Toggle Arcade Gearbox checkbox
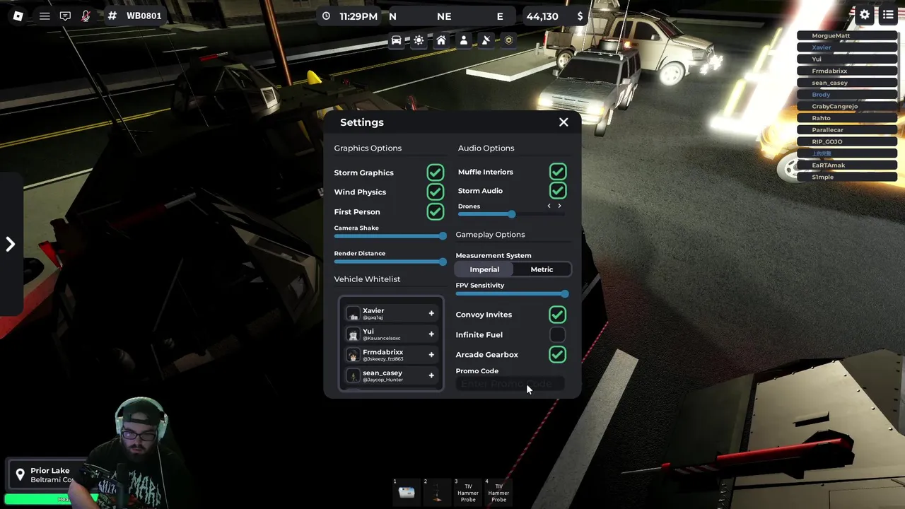 click(x=557, y=354)
